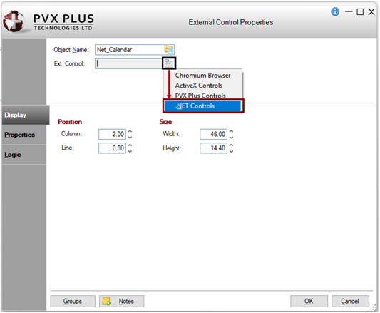Click the Groups button
Viewport: 380px width, 313px height.
pos(73,301)
